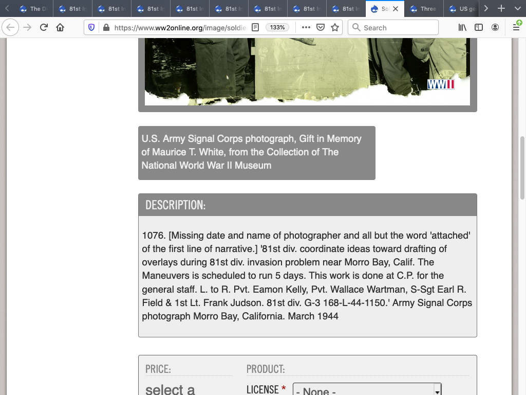
Task: Switch to the 'US ge' browser tab
Action: [462, 9]
